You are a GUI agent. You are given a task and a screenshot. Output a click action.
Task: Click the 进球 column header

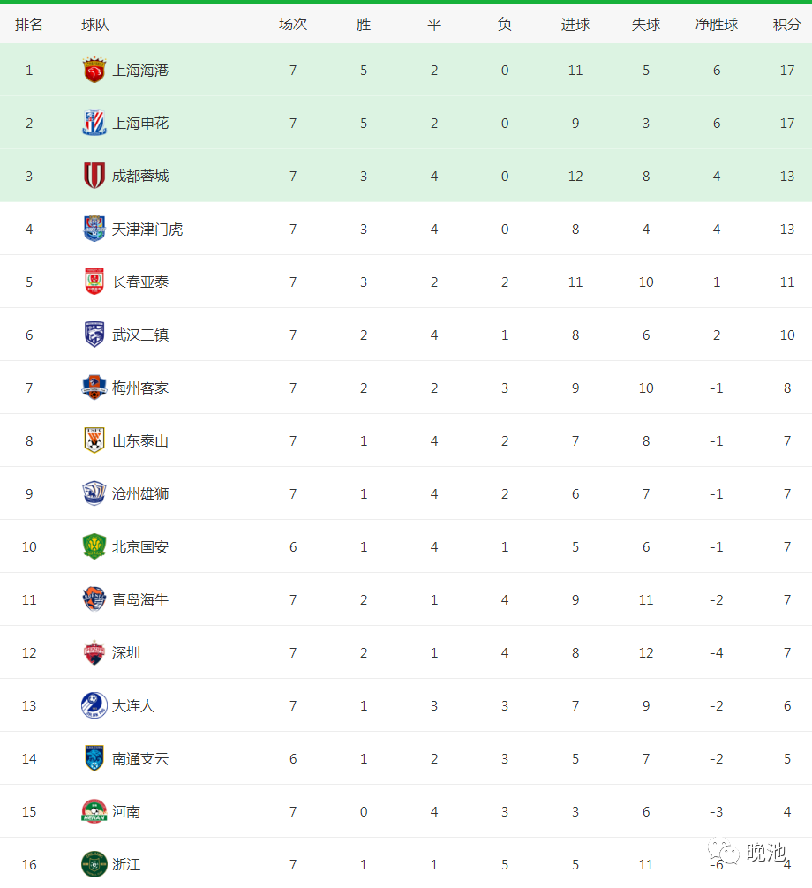[575, 25]
